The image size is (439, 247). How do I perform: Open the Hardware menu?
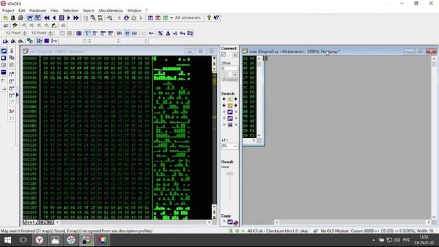pyautogui.click(x=38, y=10)
